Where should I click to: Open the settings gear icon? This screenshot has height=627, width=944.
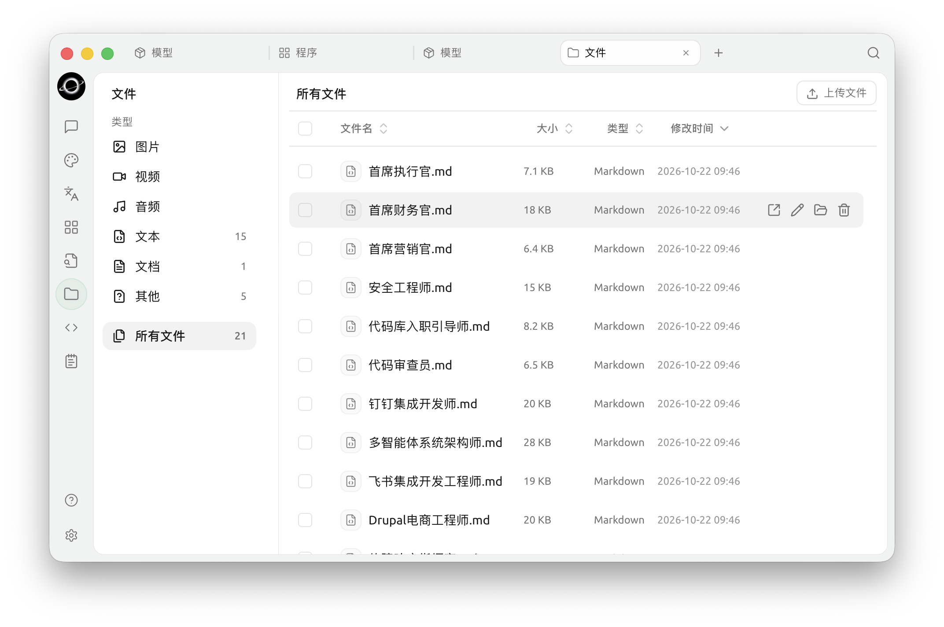pos(71,535)
